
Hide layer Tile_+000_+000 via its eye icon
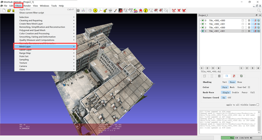click(203, 20)
